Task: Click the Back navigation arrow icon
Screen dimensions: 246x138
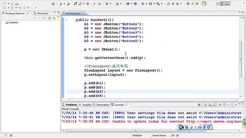Action: pos(25,8)
